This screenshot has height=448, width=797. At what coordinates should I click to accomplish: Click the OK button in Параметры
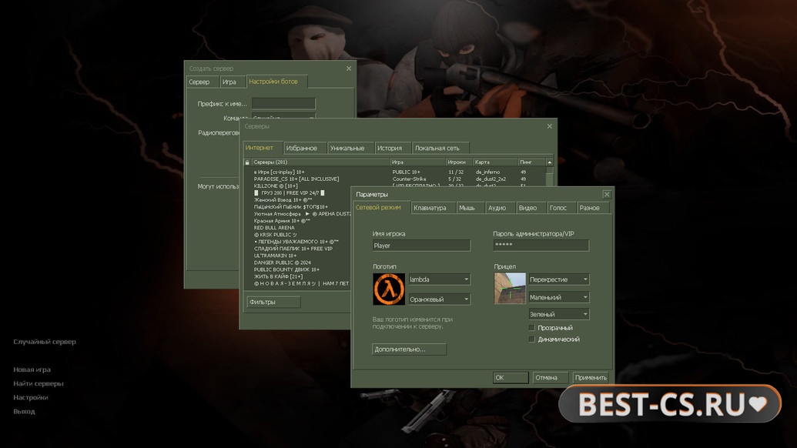(x=511, y=377)
